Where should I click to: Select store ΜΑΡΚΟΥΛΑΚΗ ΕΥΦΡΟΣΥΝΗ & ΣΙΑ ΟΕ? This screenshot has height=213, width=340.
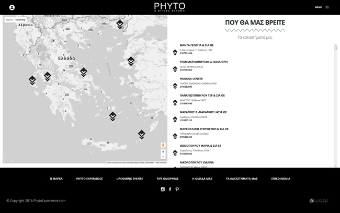tap(204, 129)
